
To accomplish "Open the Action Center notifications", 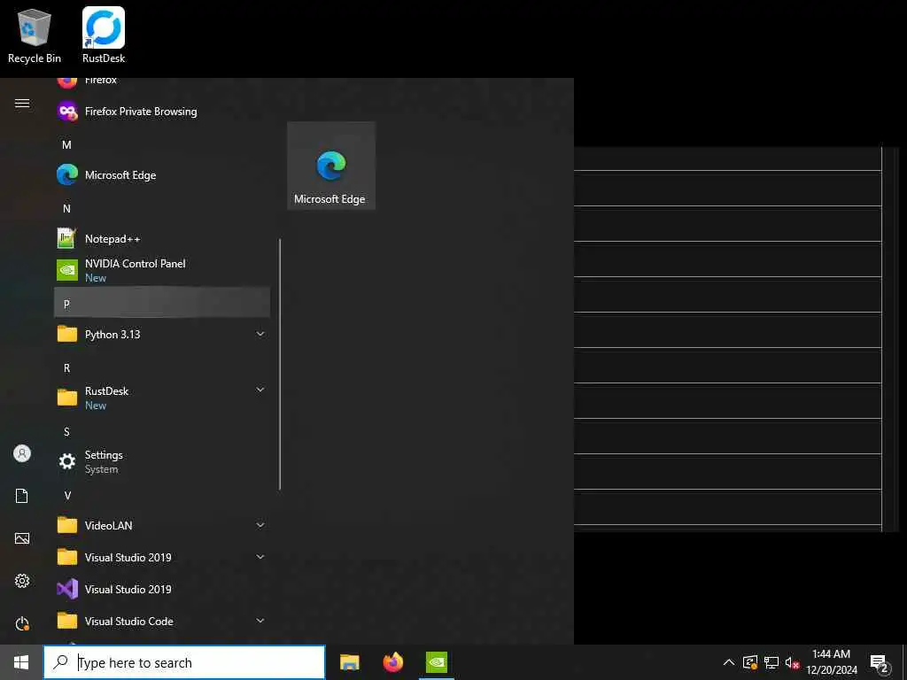I will (x=879, y=662).
